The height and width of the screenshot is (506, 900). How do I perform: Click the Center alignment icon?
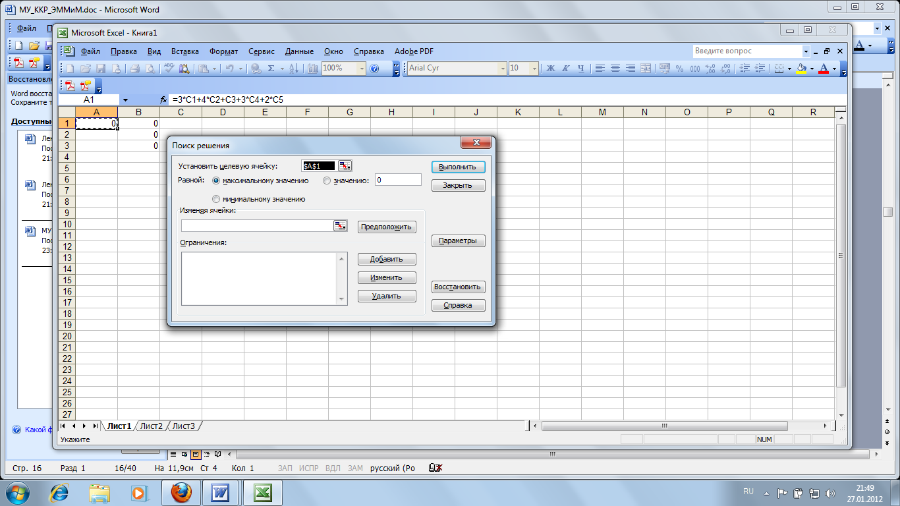coord(615,68)
